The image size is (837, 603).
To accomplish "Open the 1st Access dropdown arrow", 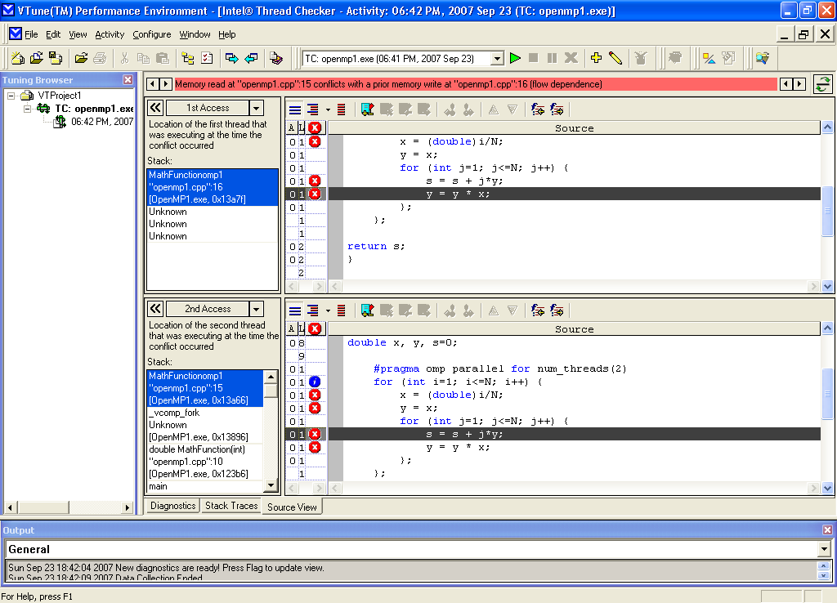I will (257, 108).
